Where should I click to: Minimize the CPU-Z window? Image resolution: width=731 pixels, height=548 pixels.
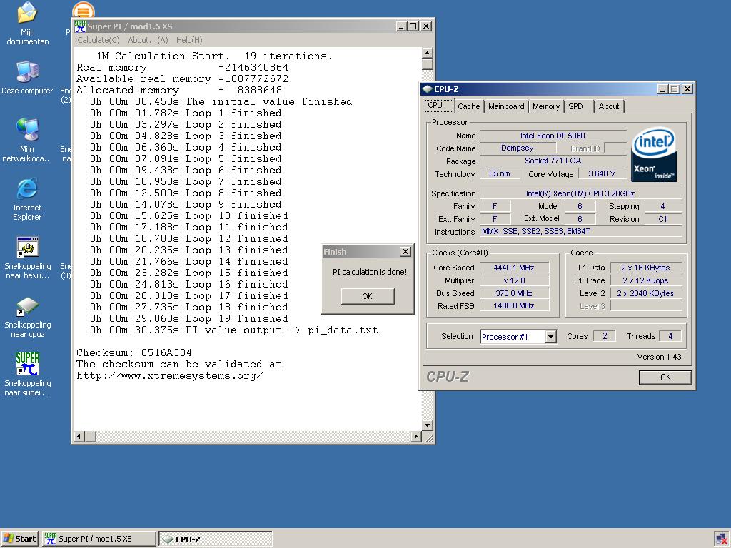pos(663,89)
